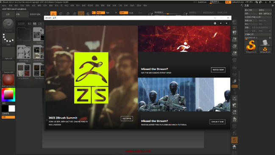Viewport: 275px width, 155px height.
Task: Switch to the 工具 LightBox tab
Action: pos(40,23)
